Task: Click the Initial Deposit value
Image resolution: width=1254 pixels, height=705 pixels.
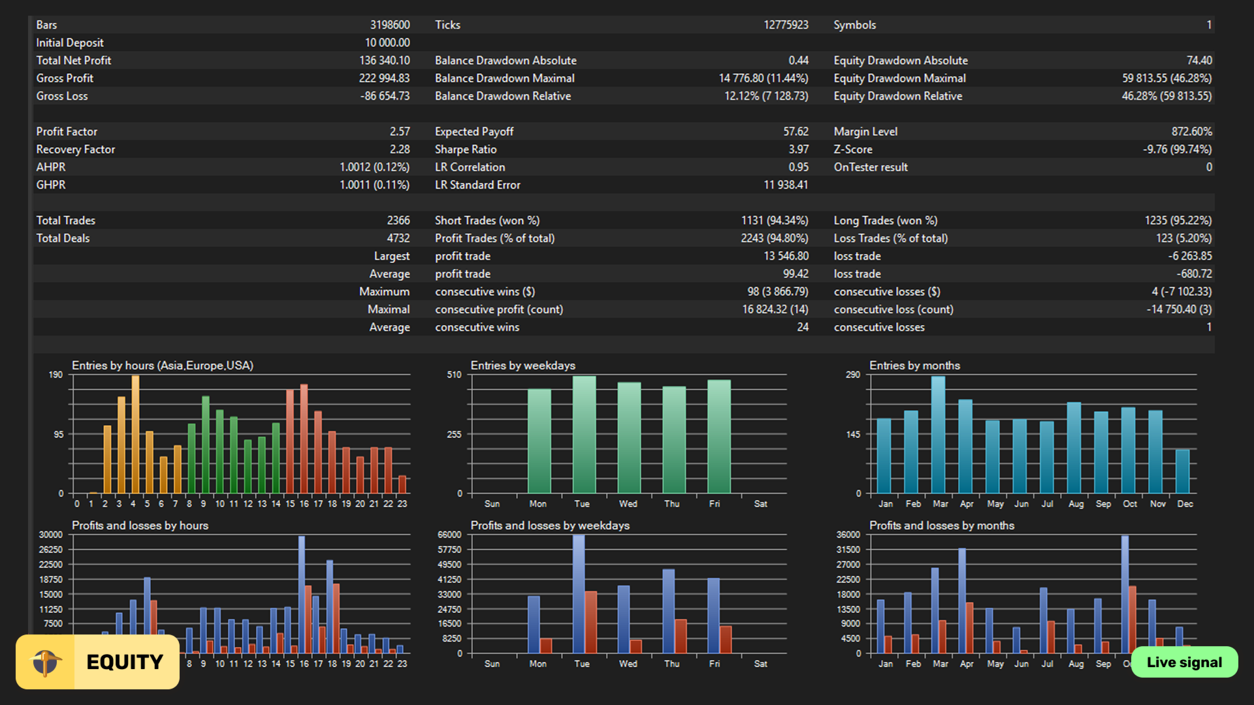Action: (387, 42)
